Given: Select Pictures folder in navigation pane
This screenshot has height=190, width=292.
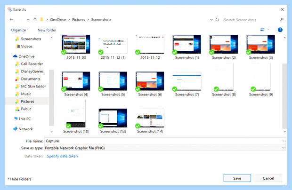Looking at the screenshot, I should [27, 101].
